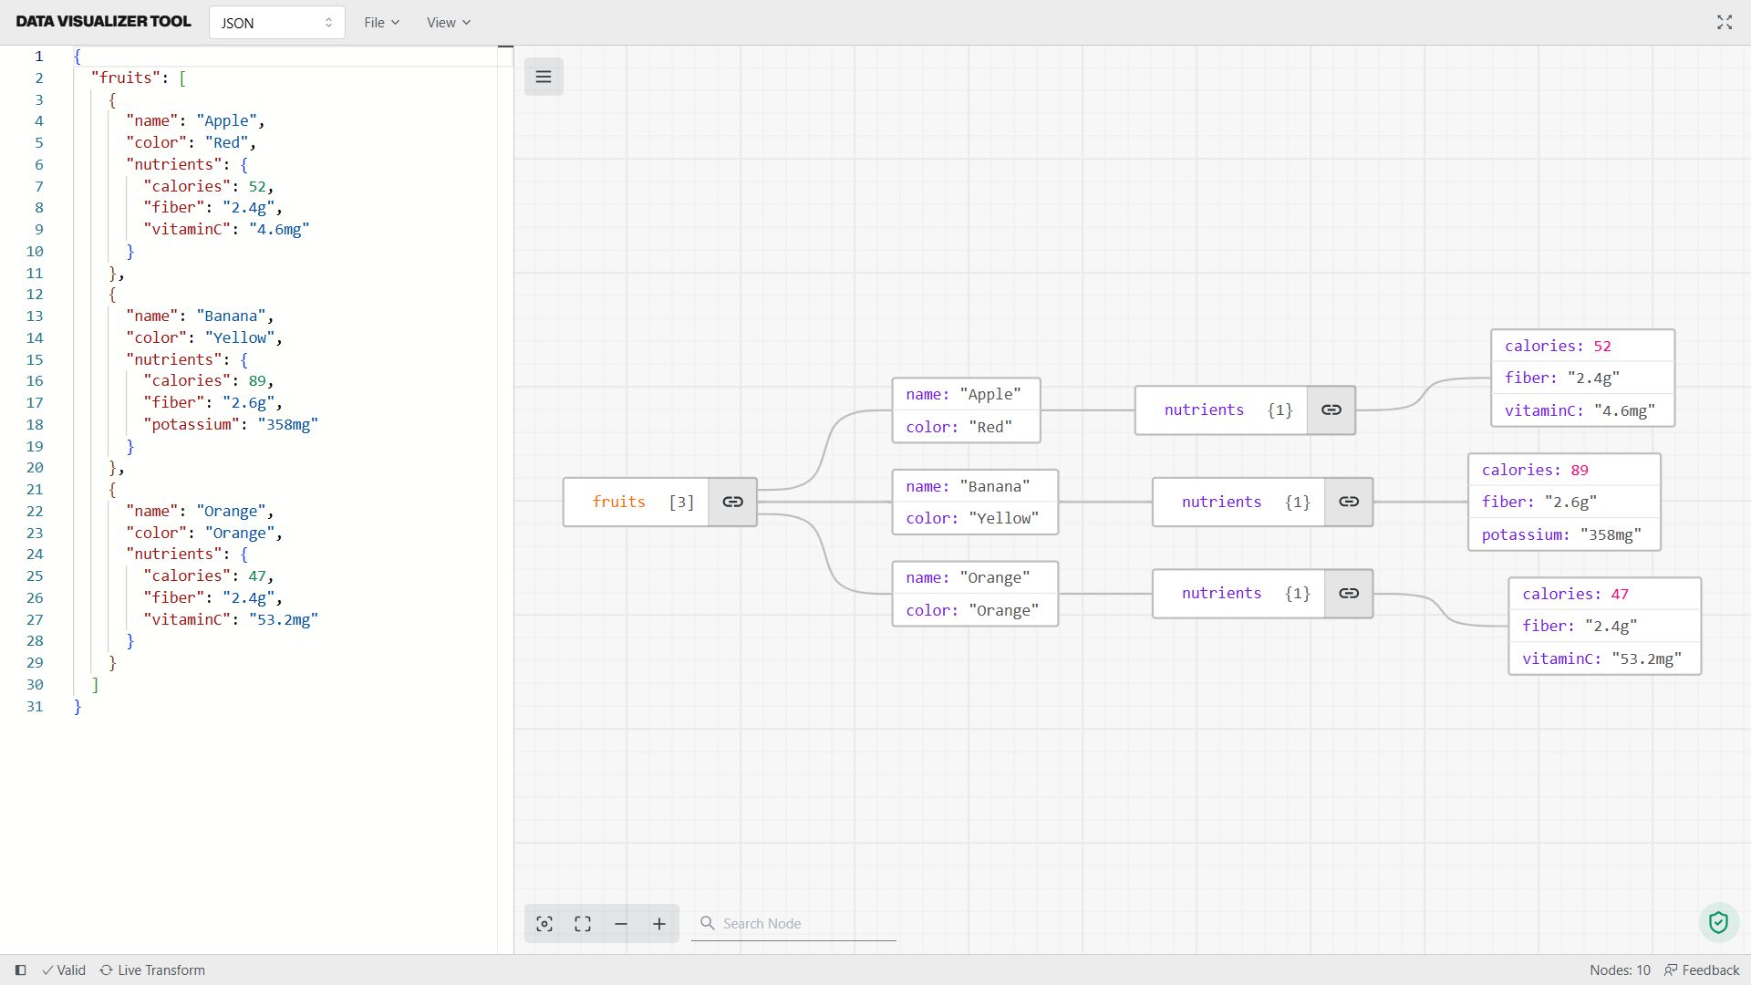Click the fullscreen icon at top right
1751x985 pixels.
1724,23
